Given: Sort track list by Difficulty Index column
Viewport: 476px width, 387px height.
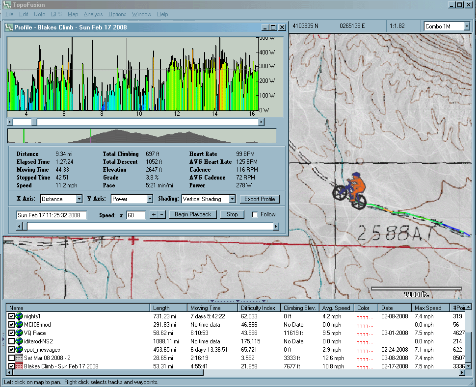Looking at the screenshot, I should 259,308.
